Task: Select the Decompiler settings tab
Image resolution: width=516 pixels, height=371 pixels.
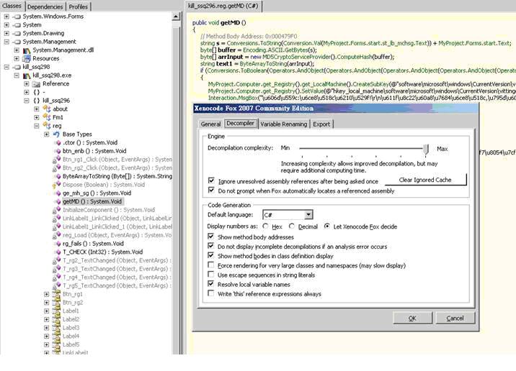Action: click(x=241, y=124)
